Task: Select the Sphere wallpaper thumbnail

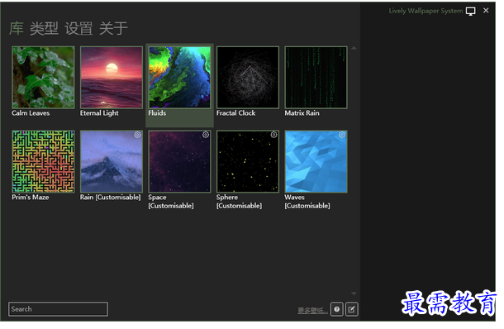Action: point(248,161)
